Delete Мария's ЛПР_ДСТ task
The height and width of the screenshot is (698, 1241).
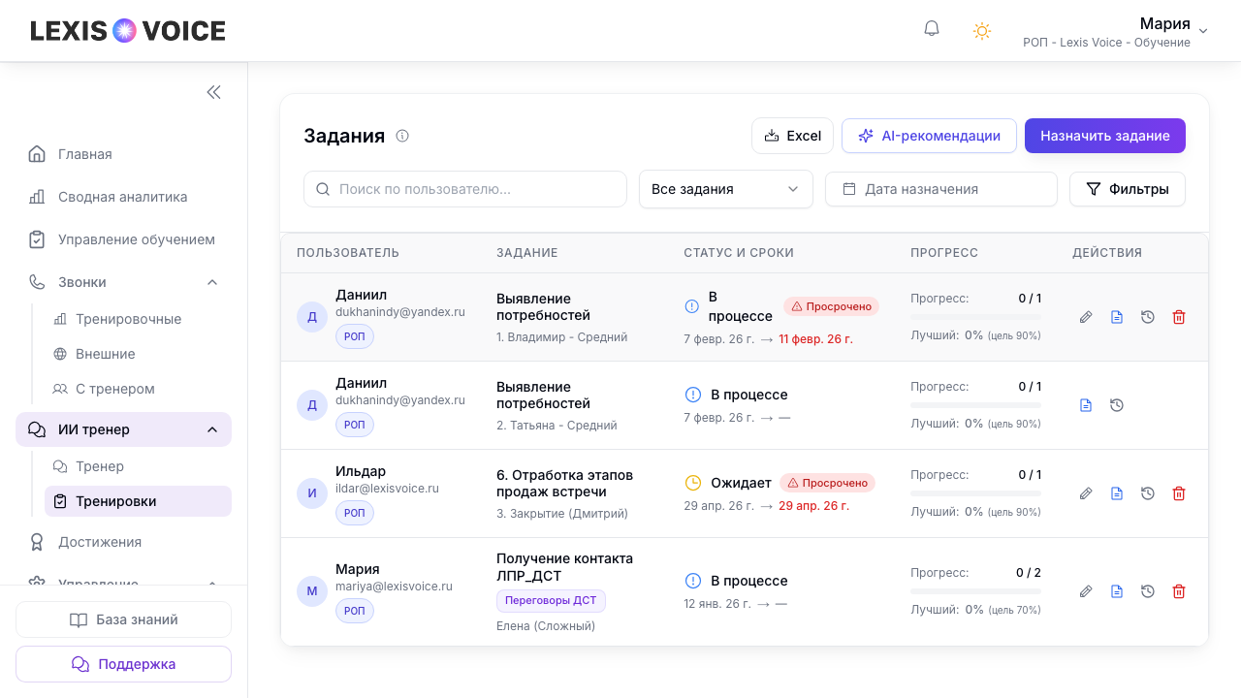pos(1179,591)
